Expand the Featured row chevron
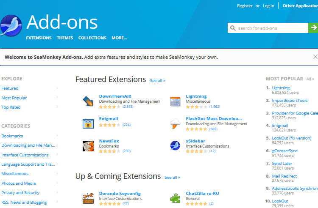Image resolution: width=318 pixels, height=208 pixels. [57, 88]
